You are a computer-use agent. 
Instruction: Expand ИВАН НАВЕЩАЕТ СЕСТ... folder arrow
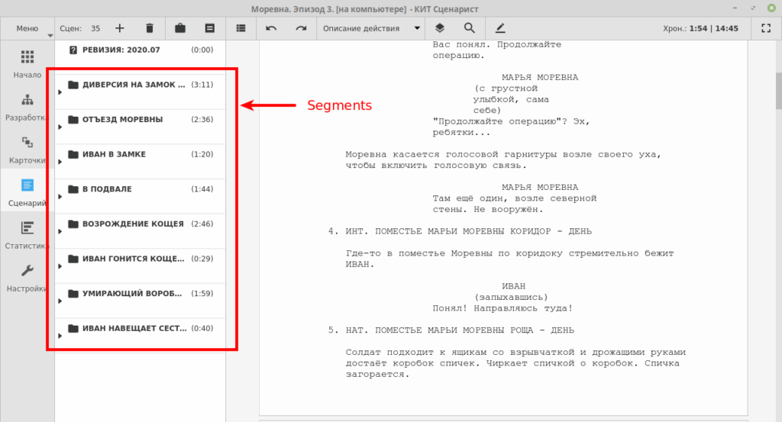pos(60,337)
